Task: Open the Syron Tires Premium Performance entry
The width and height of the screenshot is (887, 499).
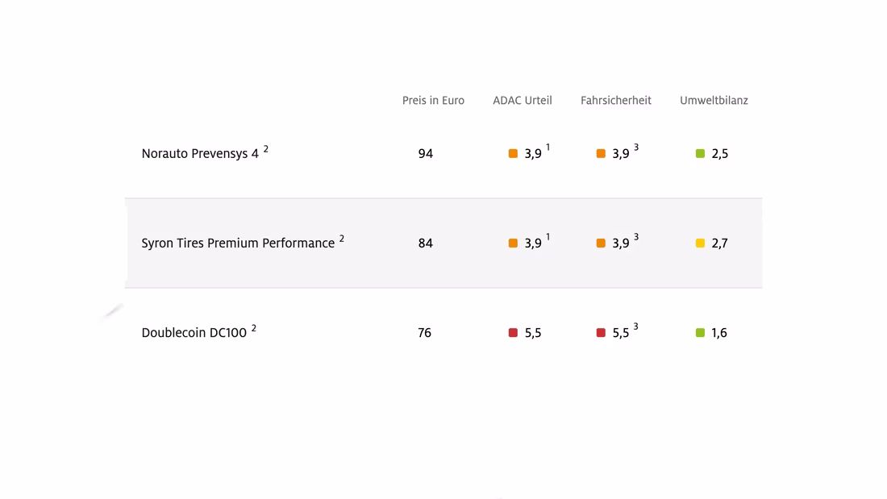Action: [x=238, y=243]
